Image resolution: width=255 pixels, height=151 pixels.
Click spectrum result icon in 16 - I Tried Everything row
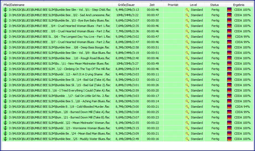tap(229, 90)
